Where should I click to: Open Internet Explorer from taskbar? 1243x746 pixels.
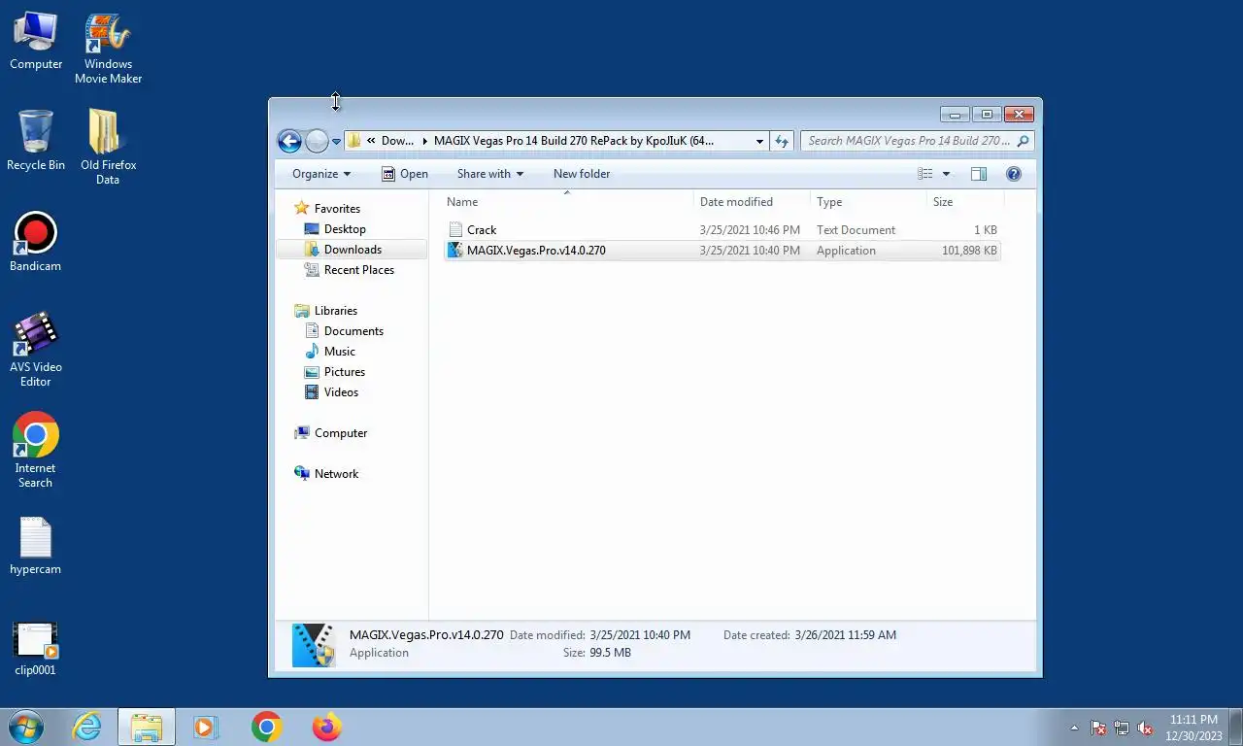pos(86,727)
